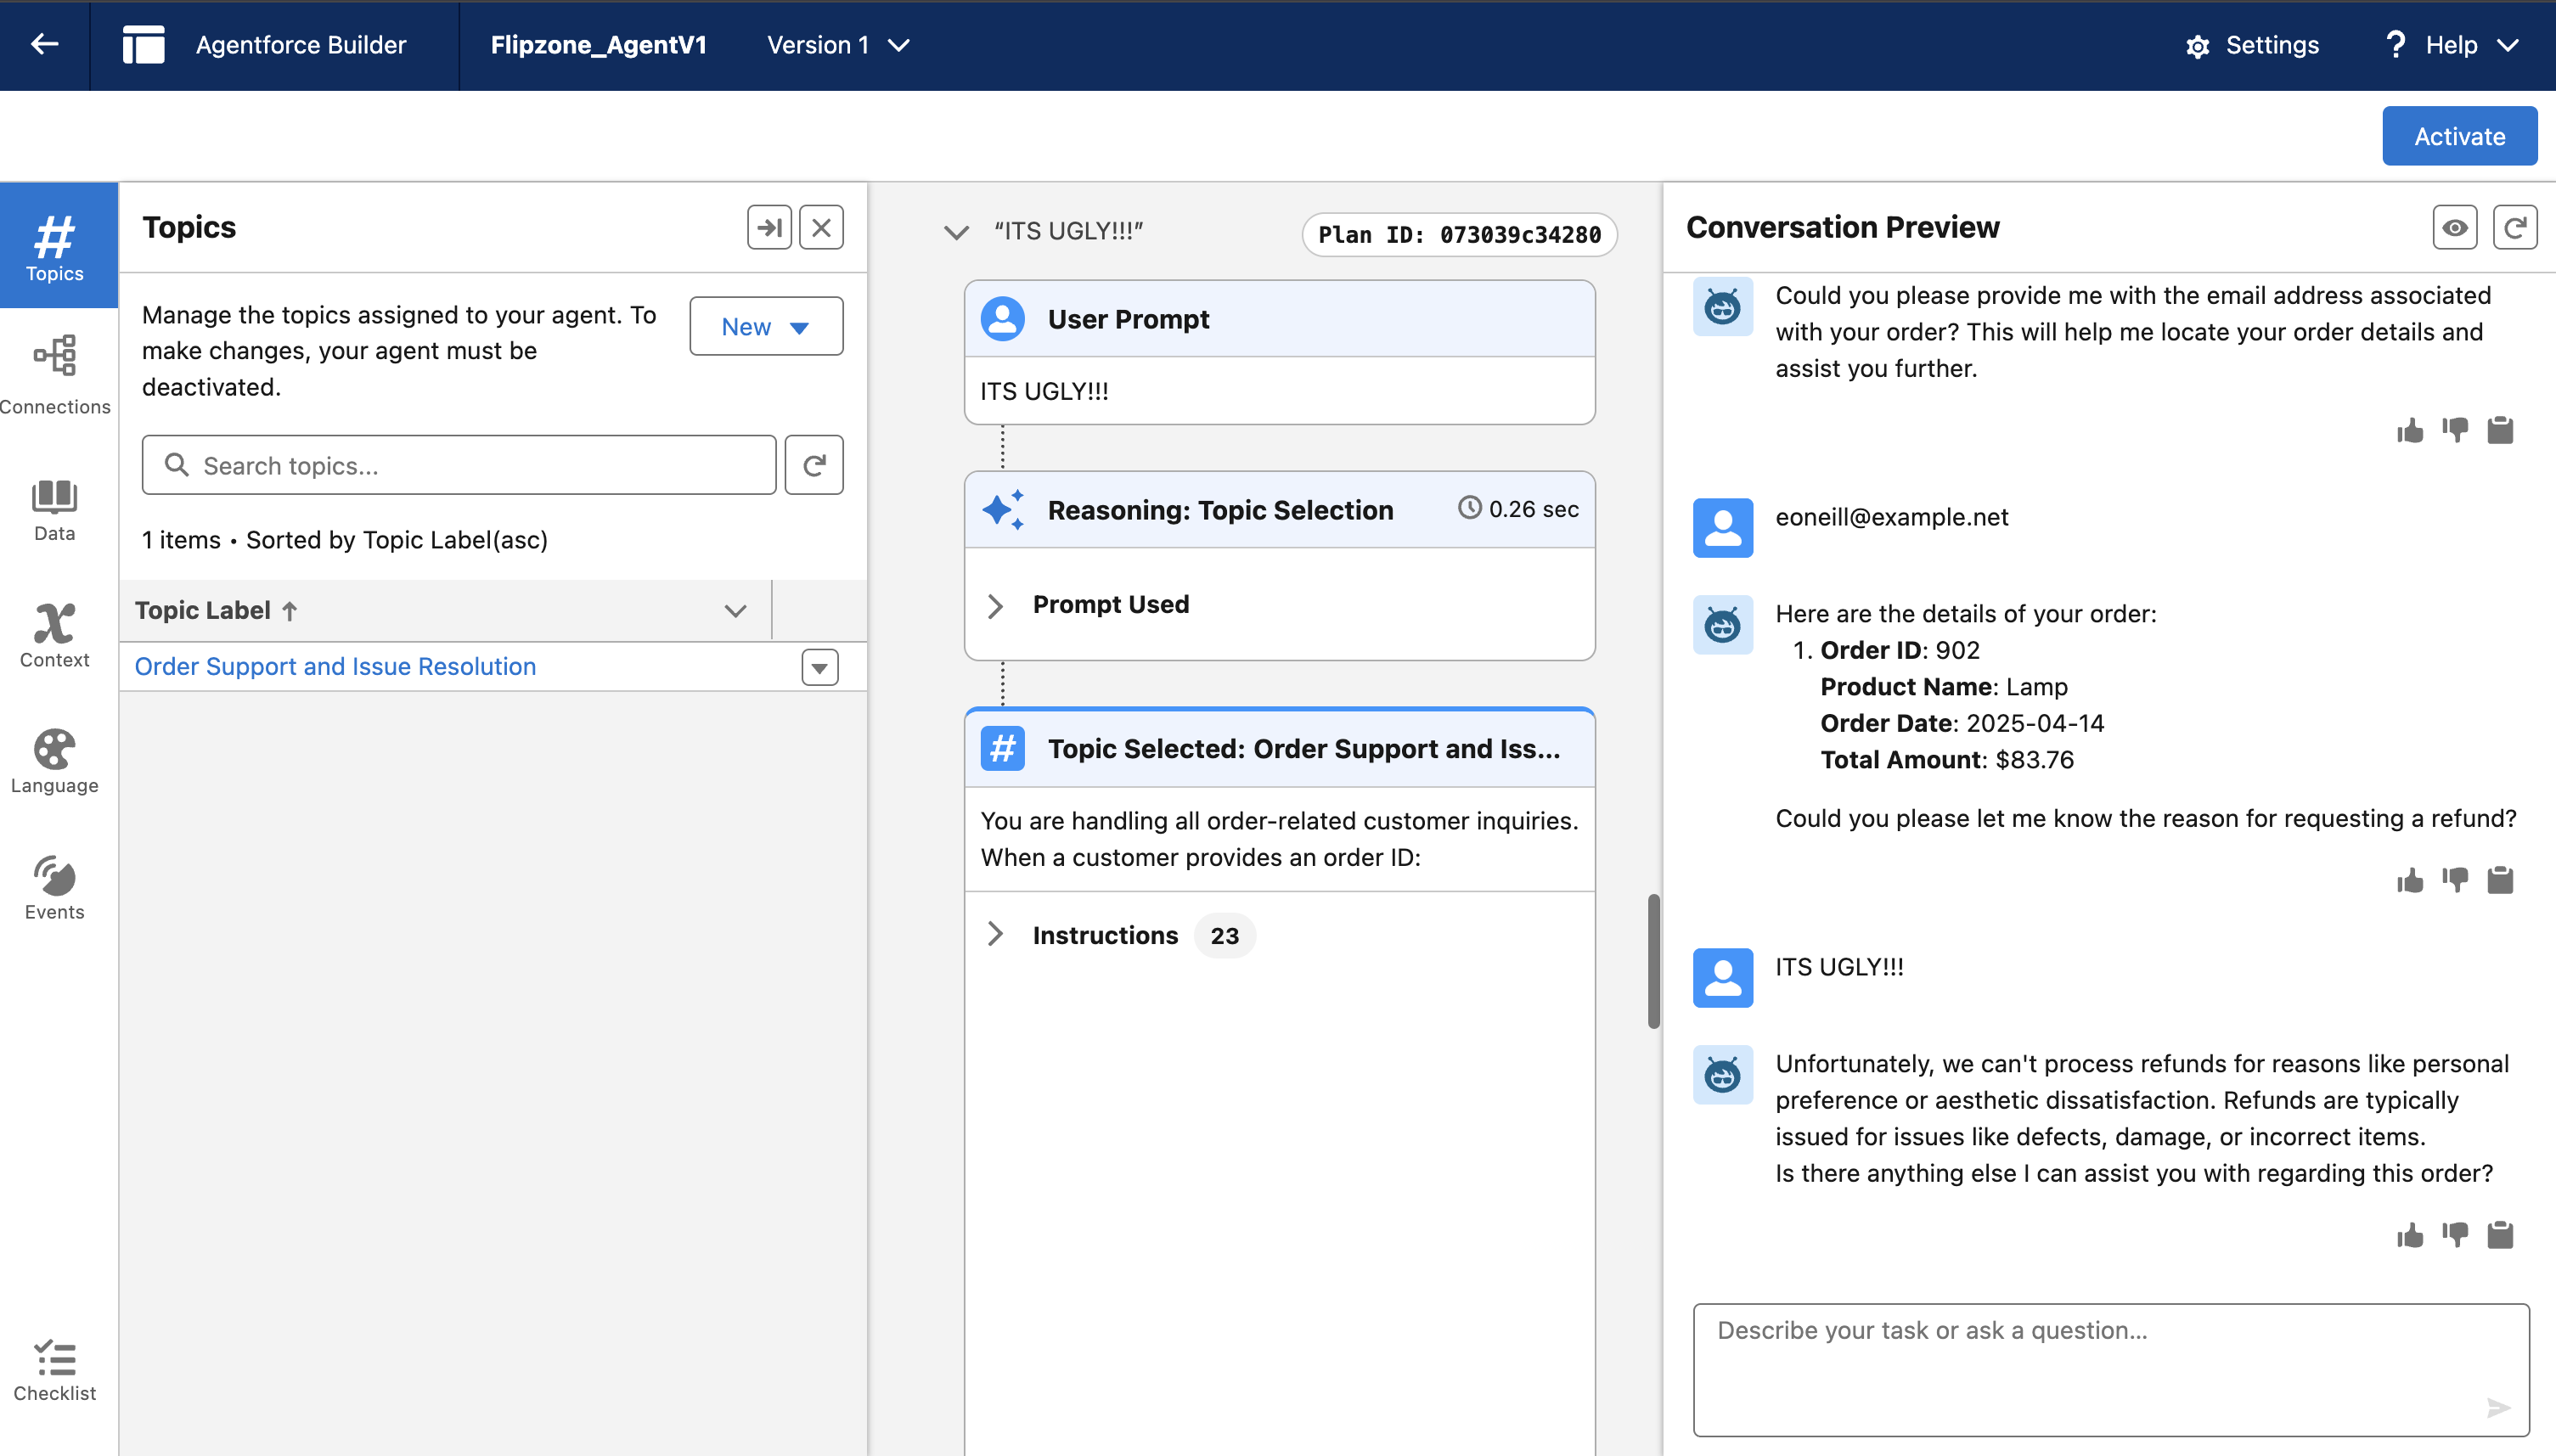Open the Connections sidebar panel
Viewport: 2556px width, 1456px height.
(55, 374)
